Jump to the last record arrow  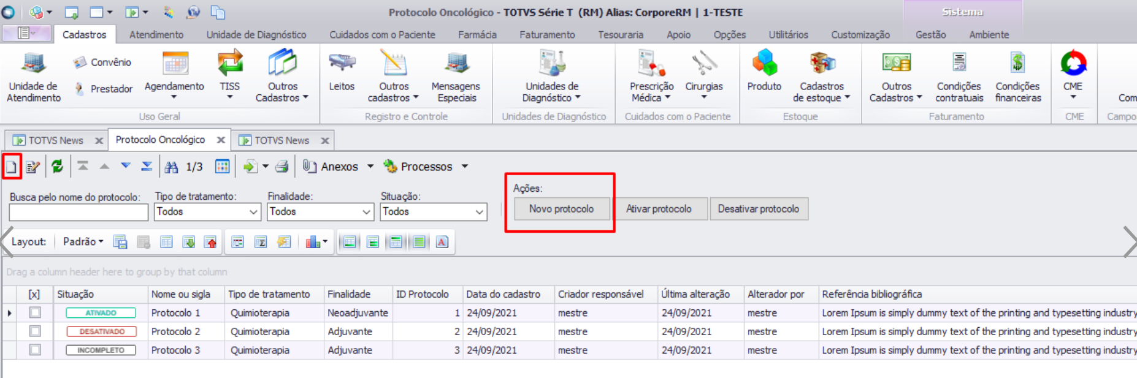point(147,166)
